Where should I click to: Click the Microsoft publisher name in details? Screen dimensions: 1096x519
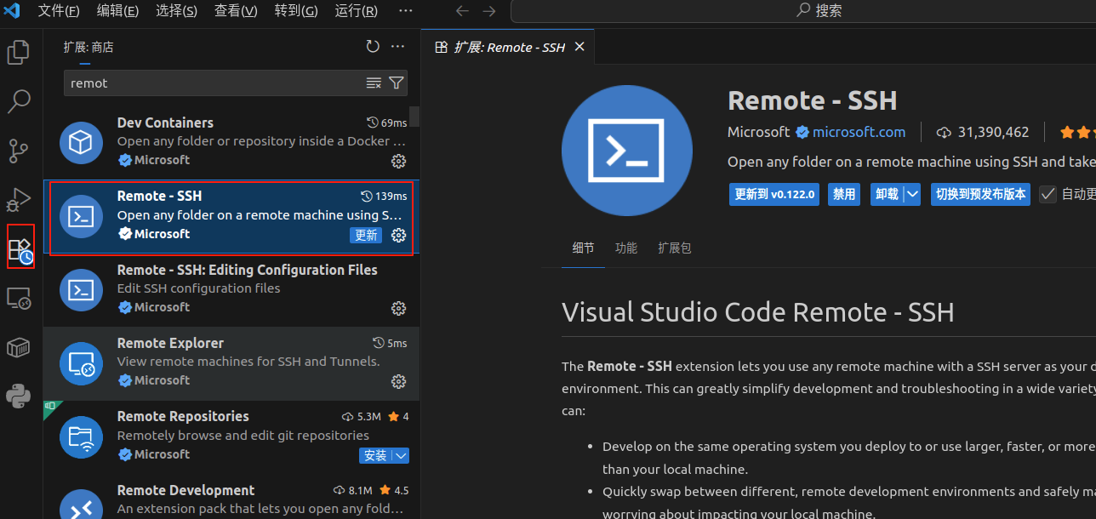pyautogui.click(x=758, y=132)
